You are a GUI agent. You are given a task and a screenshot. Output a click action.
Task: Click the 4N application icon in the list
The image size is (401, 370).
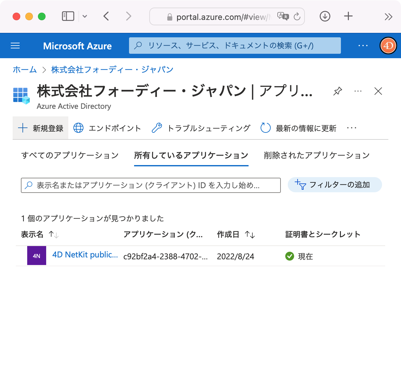(36, 256)
